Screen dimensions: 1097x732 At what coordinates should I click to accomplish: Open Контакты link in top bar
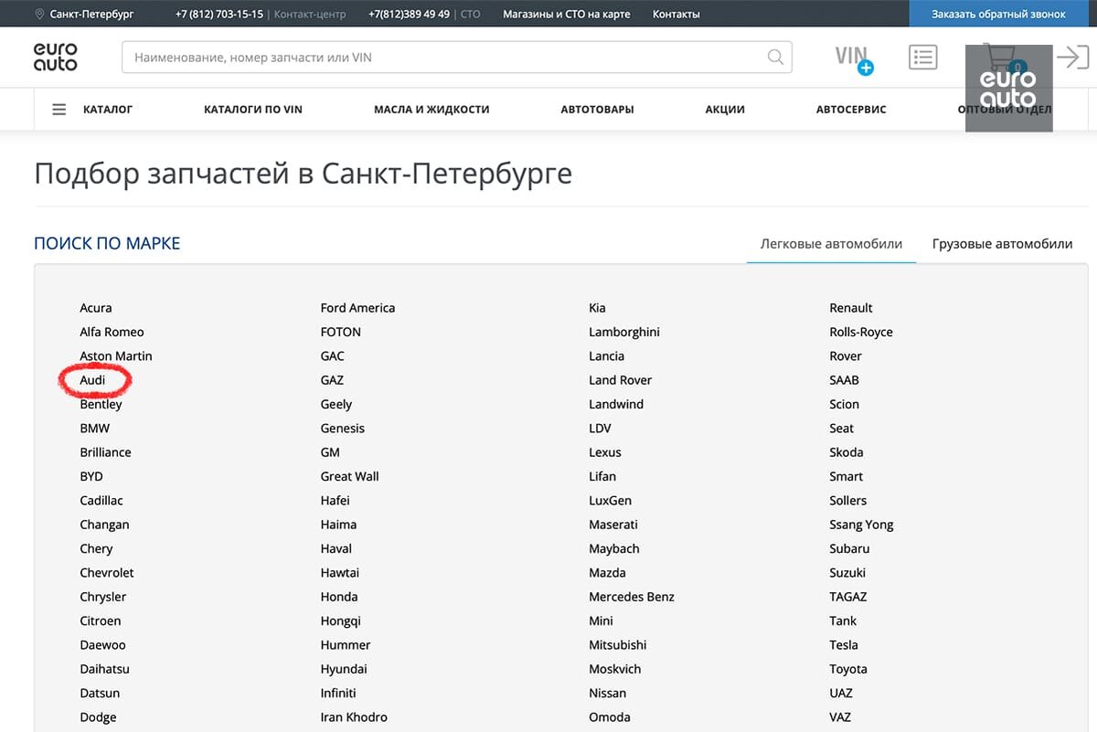point(676,14)
